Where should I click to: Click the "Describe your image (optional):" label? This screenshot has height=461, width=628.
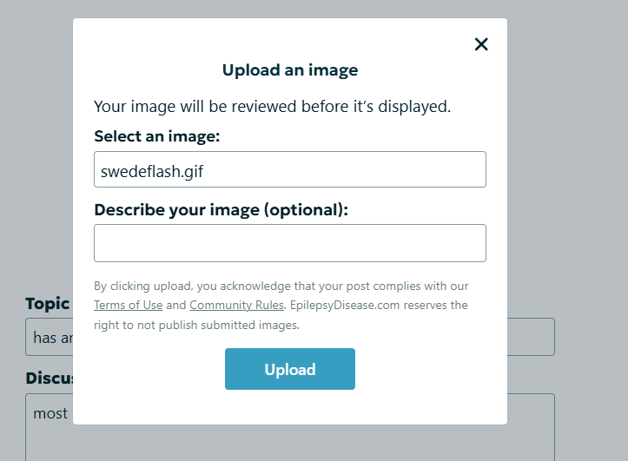pos(221,210)
